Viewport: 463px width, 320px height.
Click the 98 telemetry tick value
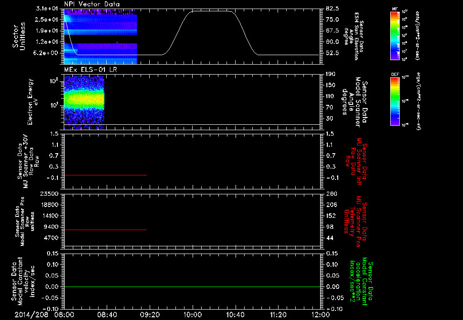click(330, 227)
